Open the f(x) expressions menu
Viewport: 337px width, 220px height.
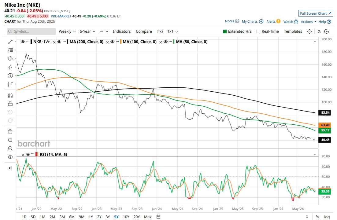[x=160, y=31]
